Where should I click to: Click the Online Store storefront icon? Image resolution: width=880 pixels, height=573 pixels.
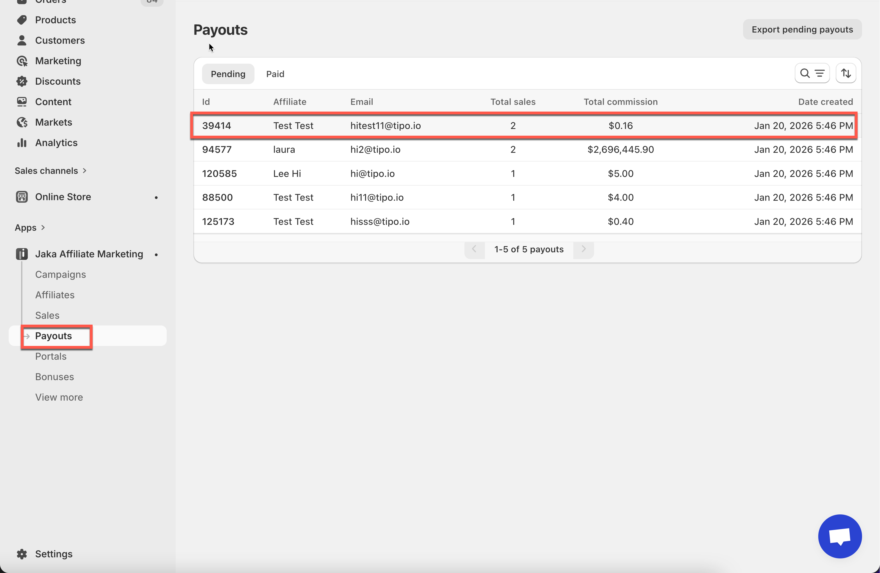coord(22,197)
